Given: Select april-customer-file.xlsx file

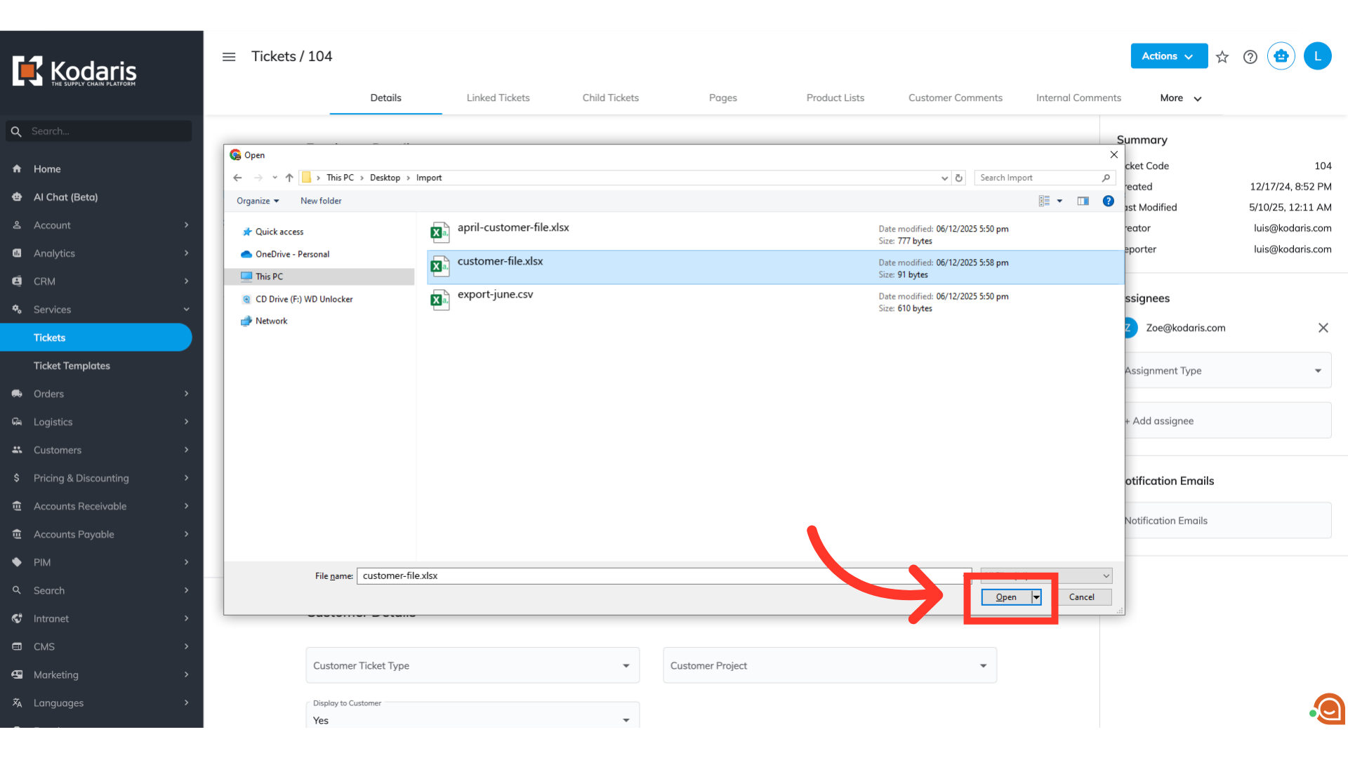Looking at the screenshot, I should coord(513,228).
